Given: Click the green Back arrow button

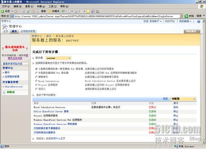Looking at the screenshot, I should coord(3,11).
